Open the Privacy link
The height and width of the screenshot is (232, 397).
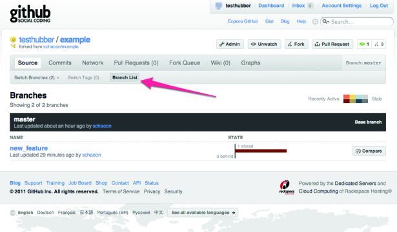click(x=152, y=191)
